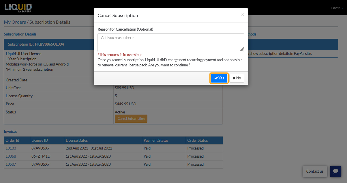Screen dimensions: 347x183
Task: Click the 2nd Aug 2021 - 31st Jul 2022 dates
Action: pyautogui.click(x=89, y=148)
